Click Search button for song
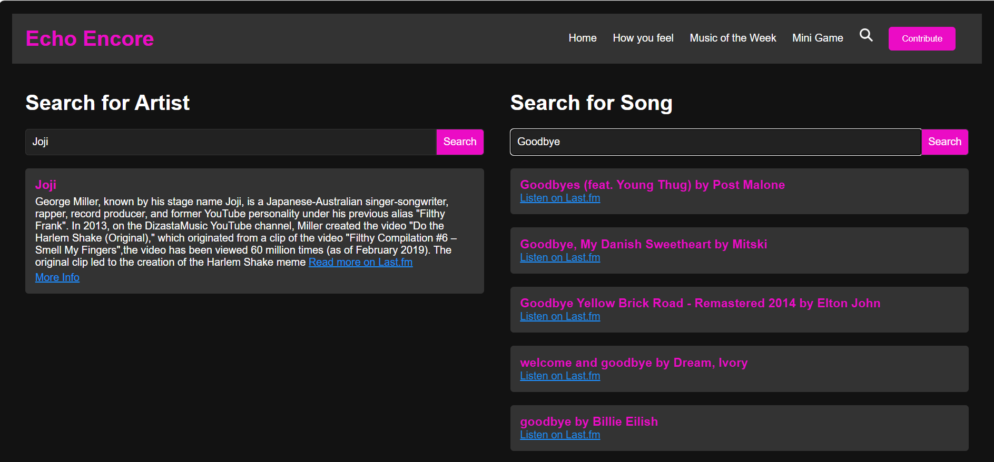Screen dimensions: 994x462 pos(944,142)
